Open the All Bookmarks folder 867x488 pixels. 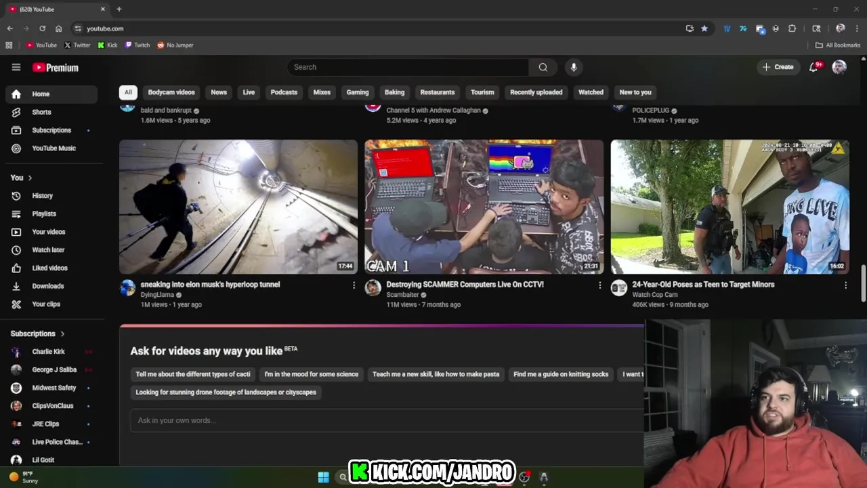[x=838, y=45]
